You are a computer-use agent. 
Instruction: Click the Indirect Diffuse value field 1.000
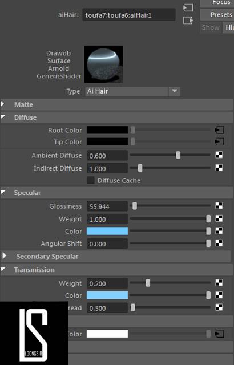(107, 168)
